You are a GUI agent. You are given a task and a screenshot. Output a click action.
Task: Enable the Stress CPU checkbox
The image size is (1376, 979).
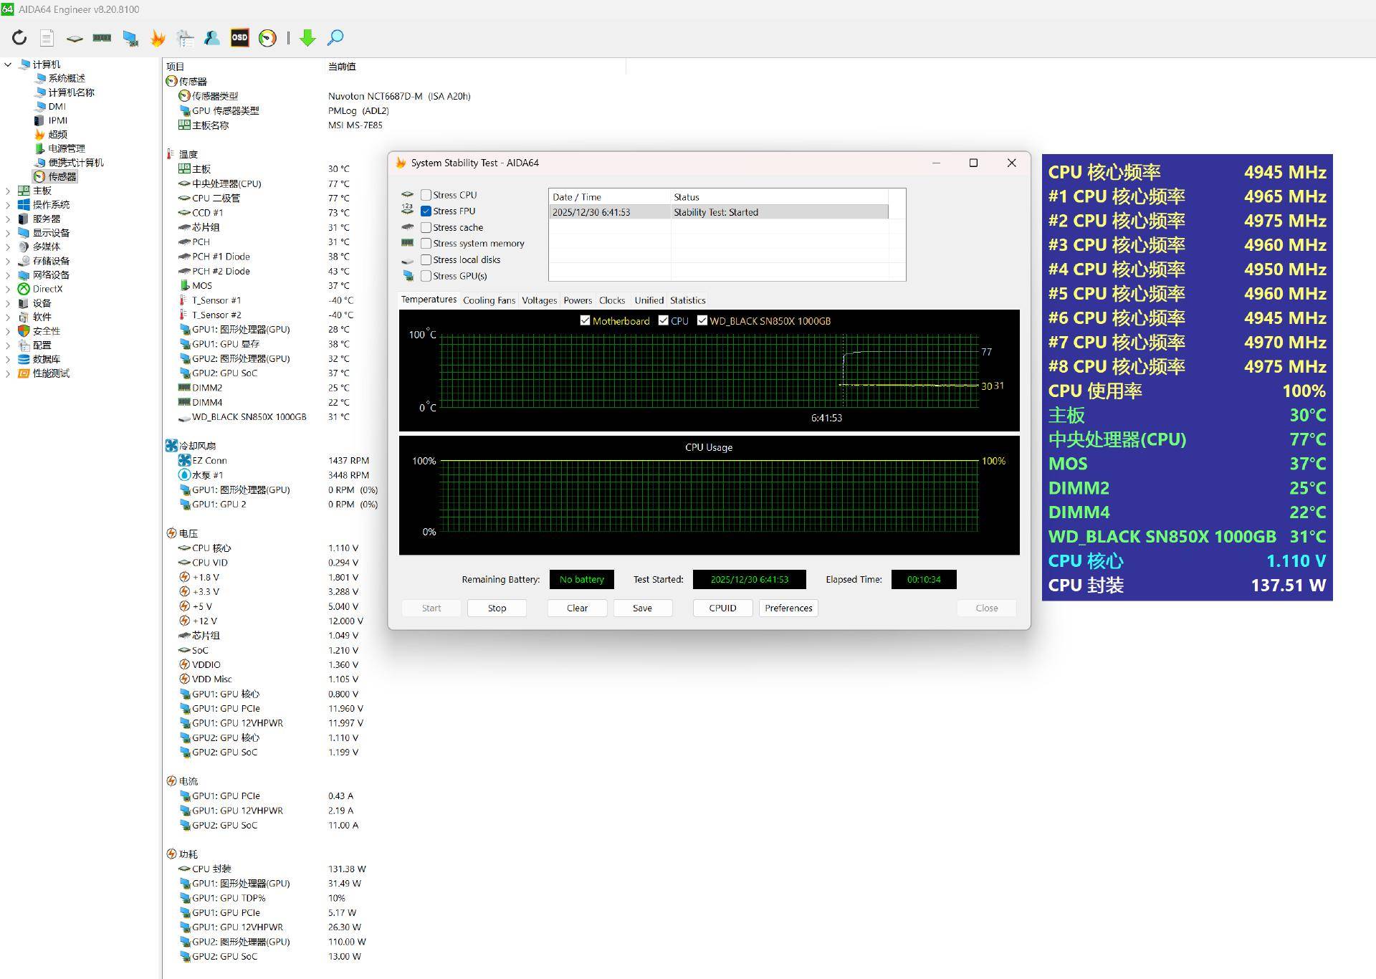click(x=426, y=195)
